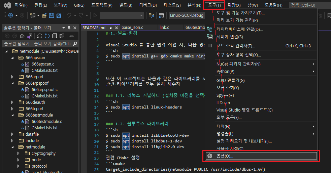Click the new item toolbar icon
The width and height of the screenshot is (331, 173).
tap(33, 15)
